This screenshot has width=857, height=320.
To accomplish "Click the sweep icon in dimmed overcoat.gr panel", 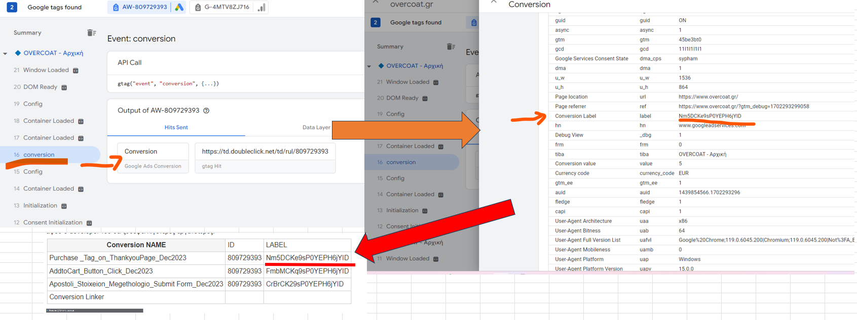I will click(x=451, y=47).
